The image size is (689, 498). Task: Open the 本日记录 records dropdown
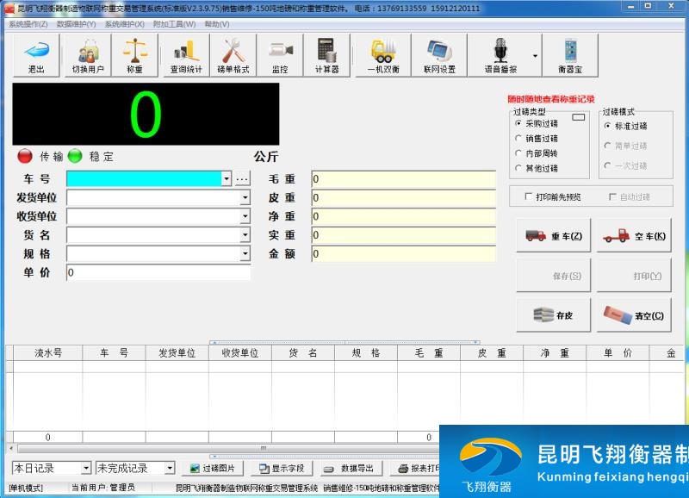(86, 468)
